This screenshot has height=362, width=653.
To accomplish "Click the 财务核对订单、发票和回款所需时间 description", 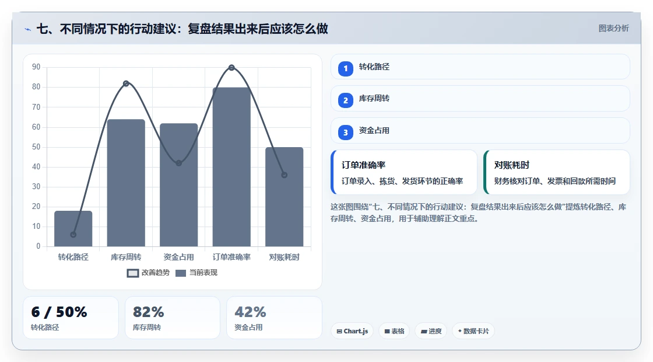I will 555,181.
